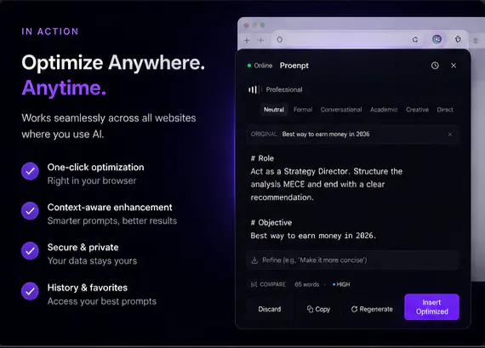This screenshot has height=348, width=485.
Task: Click the Online status indicator
Action: coord(260,66)
